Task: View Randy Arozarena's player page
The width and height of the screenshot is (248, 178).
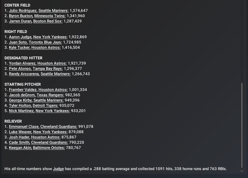Action: (x=24, y=74)
